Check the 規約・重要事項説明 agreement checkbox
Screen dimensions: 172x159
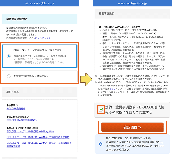(x=101, y=109)
